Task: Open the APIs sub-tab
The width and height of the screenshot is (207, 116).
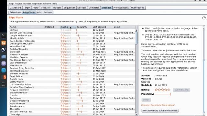Action: [39, 12]
